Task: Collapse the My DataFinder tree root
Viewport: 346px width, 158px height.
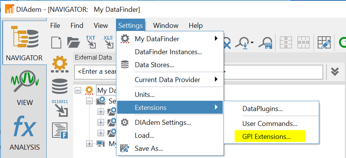Action: 78,90
